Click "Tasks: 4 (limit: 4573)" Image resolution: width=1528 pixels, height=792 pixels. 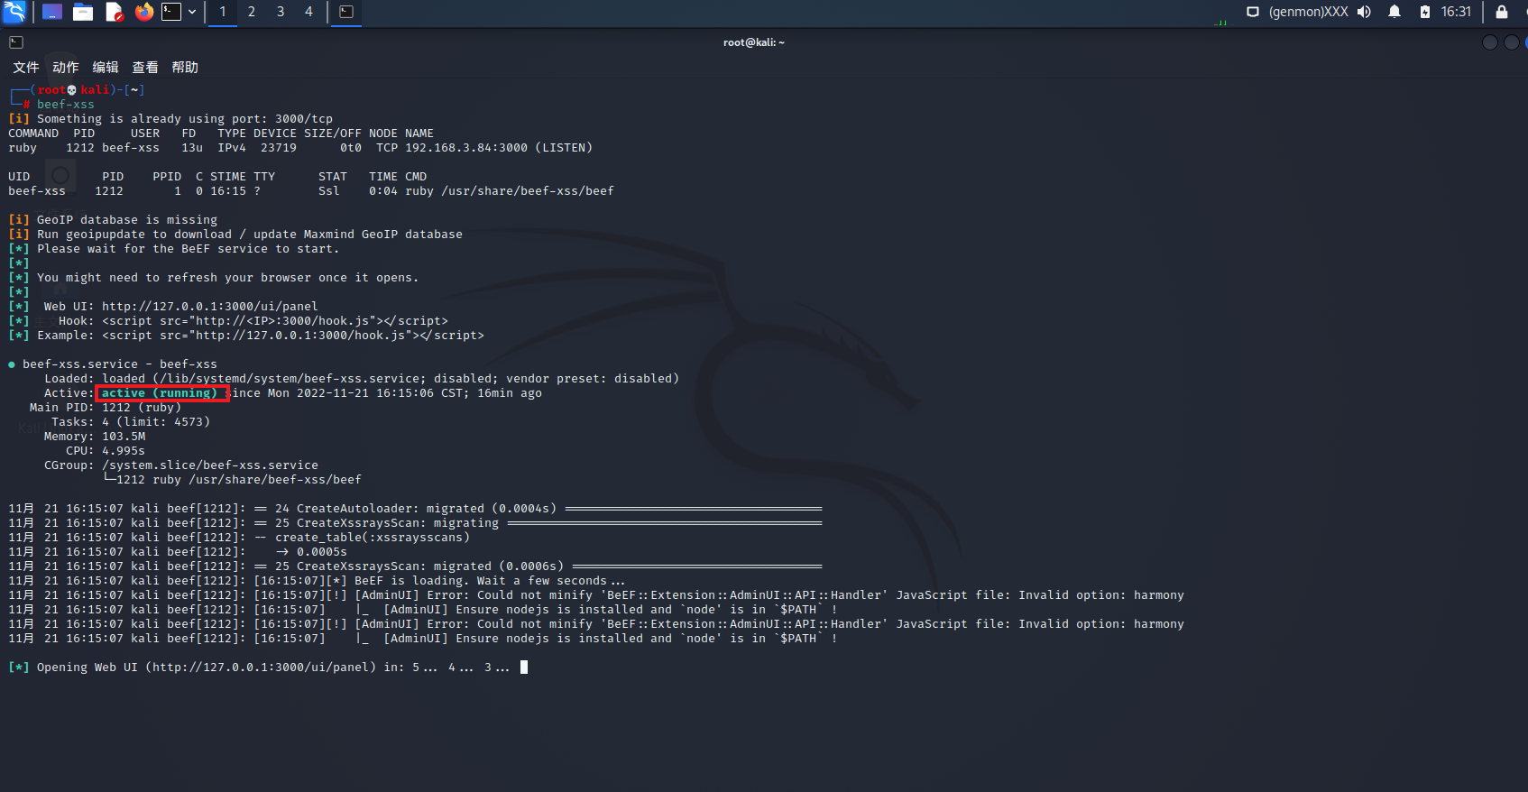131,422
